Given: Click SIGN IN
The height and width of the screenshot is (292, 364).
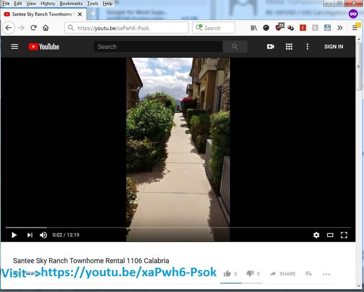Looking at the screenshot, I should coord(334,47).
